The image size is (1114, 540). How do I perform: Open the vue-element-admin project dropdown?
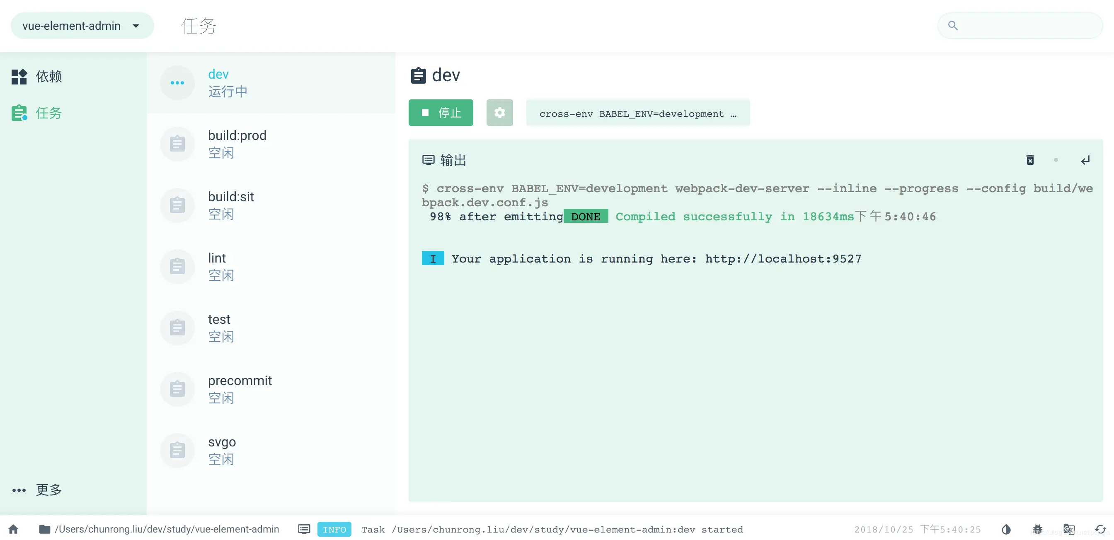click(82, 26)
